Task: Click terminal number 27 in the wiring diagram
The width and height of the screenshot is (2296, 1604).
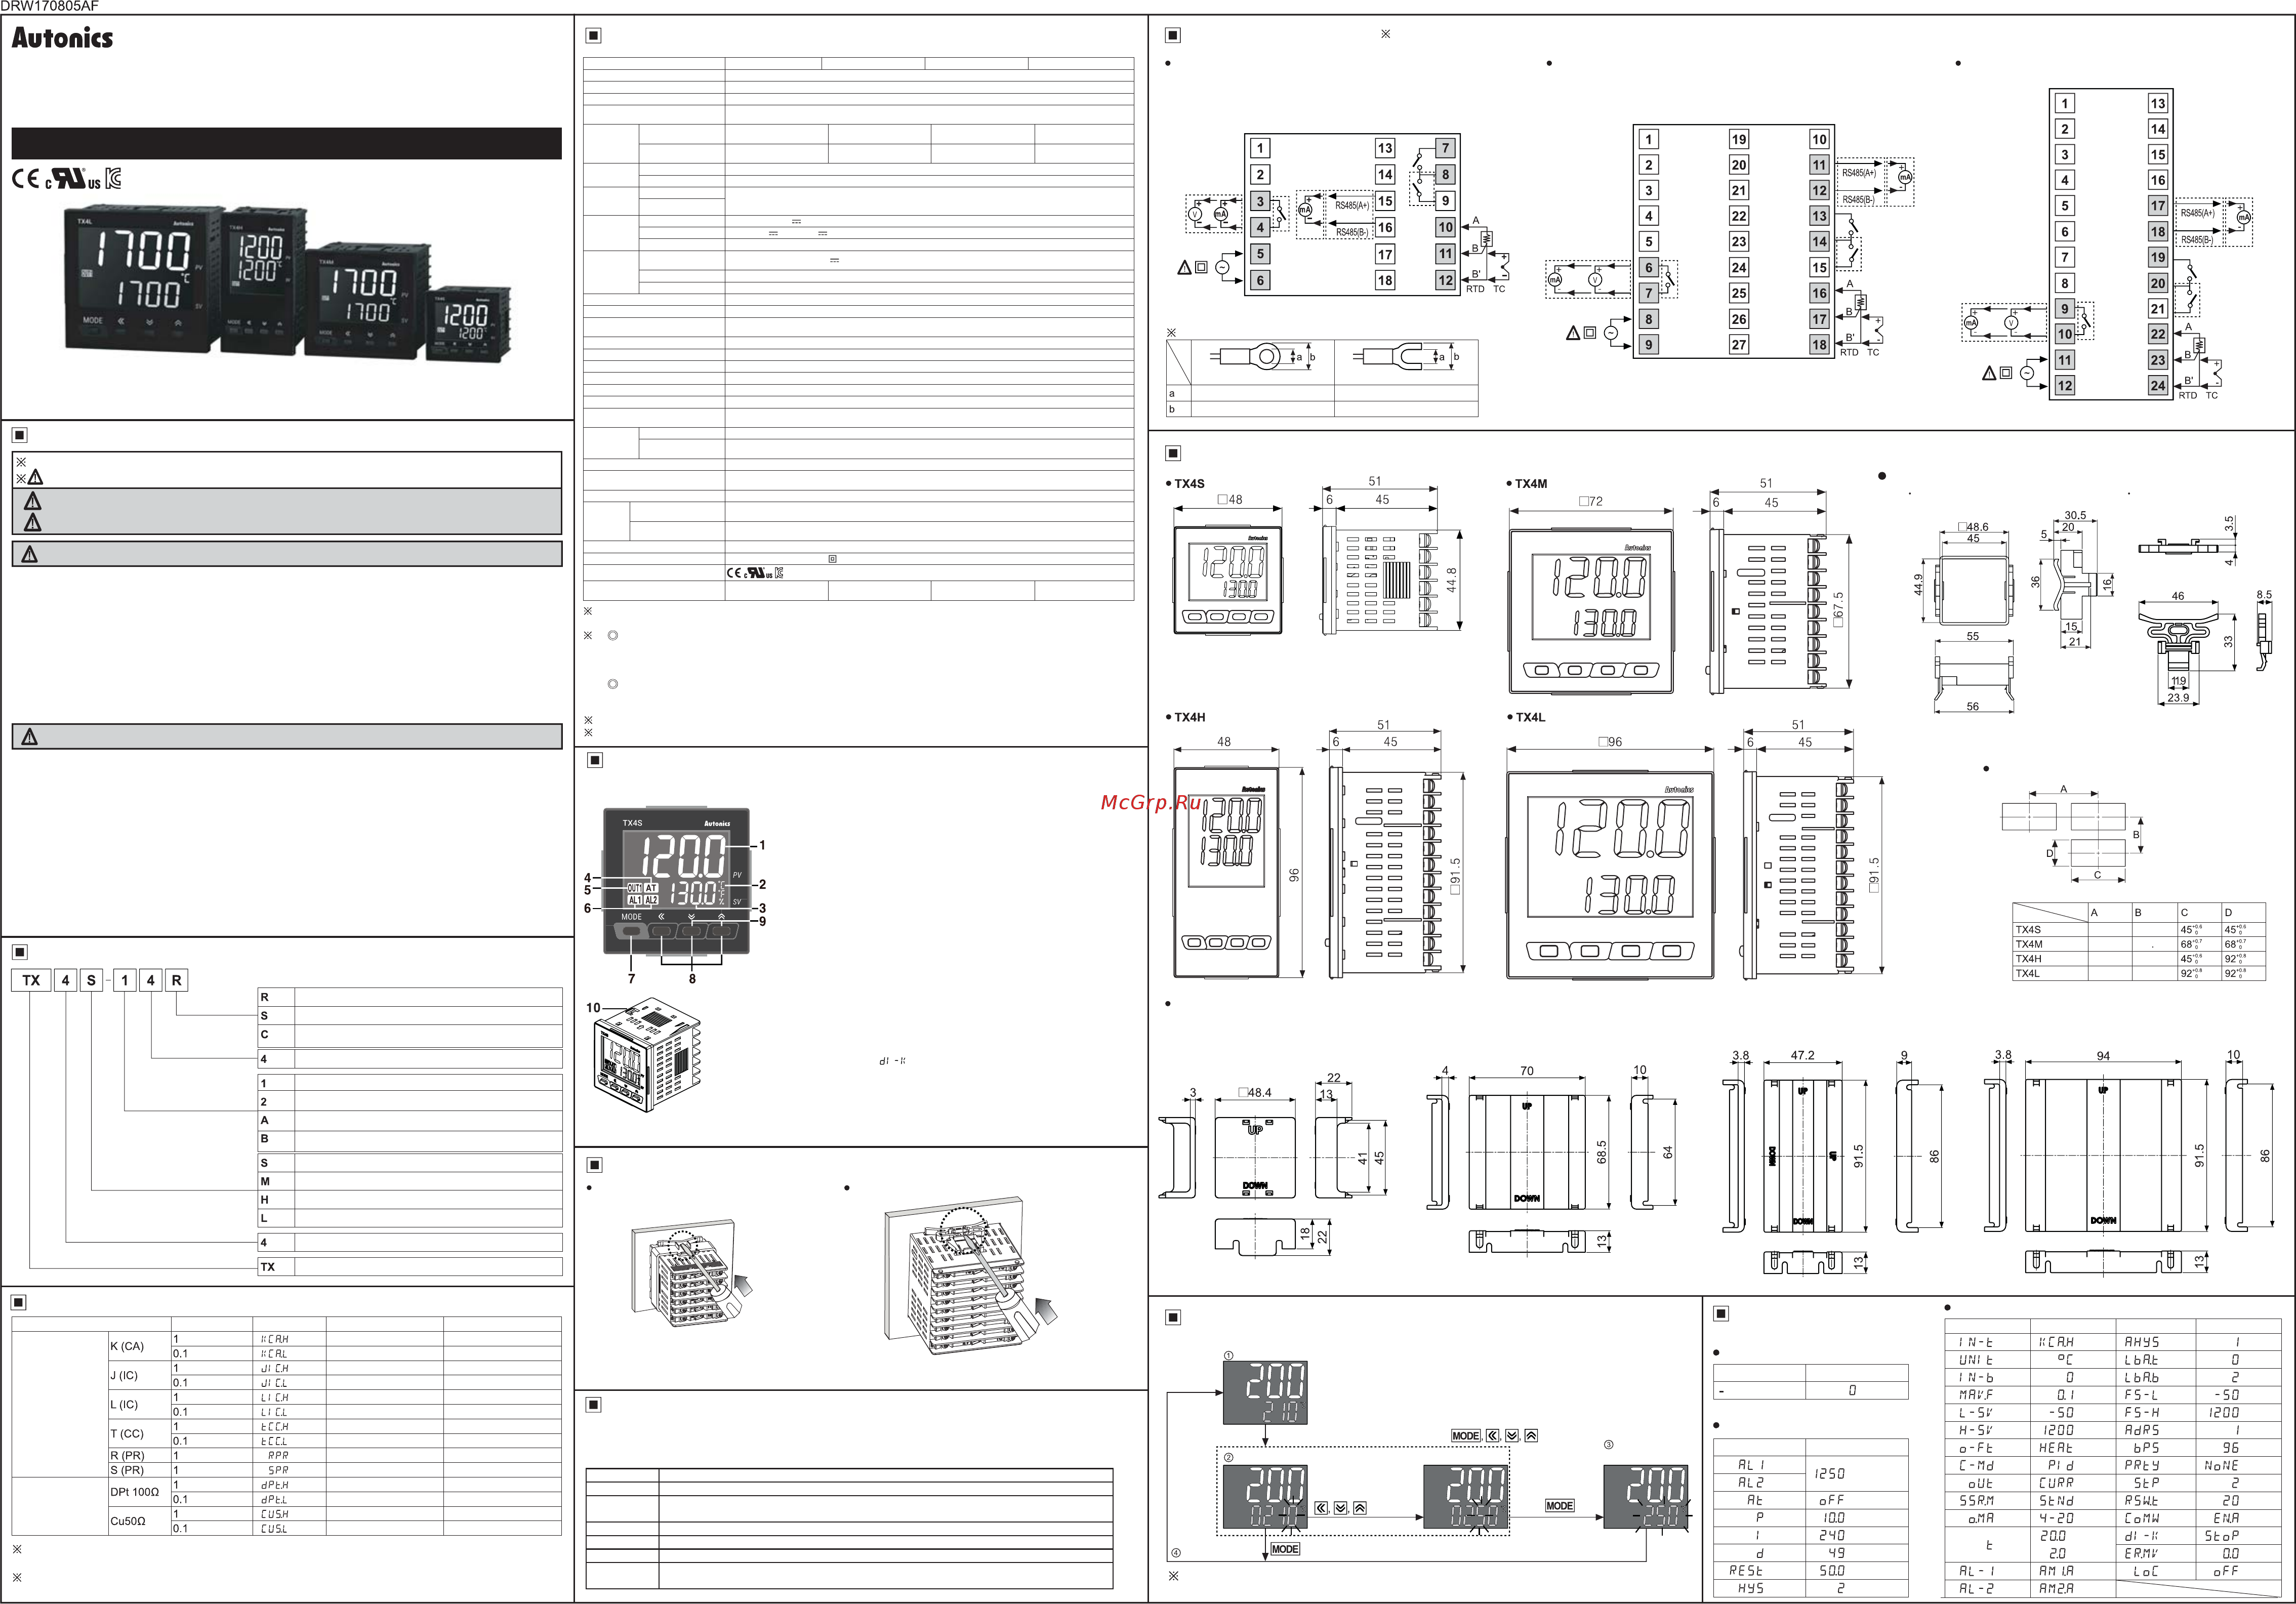Action: (x=1739, y=345)
